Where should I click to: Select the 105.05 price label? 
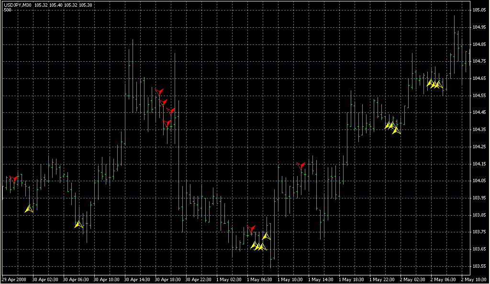[479, 10]
